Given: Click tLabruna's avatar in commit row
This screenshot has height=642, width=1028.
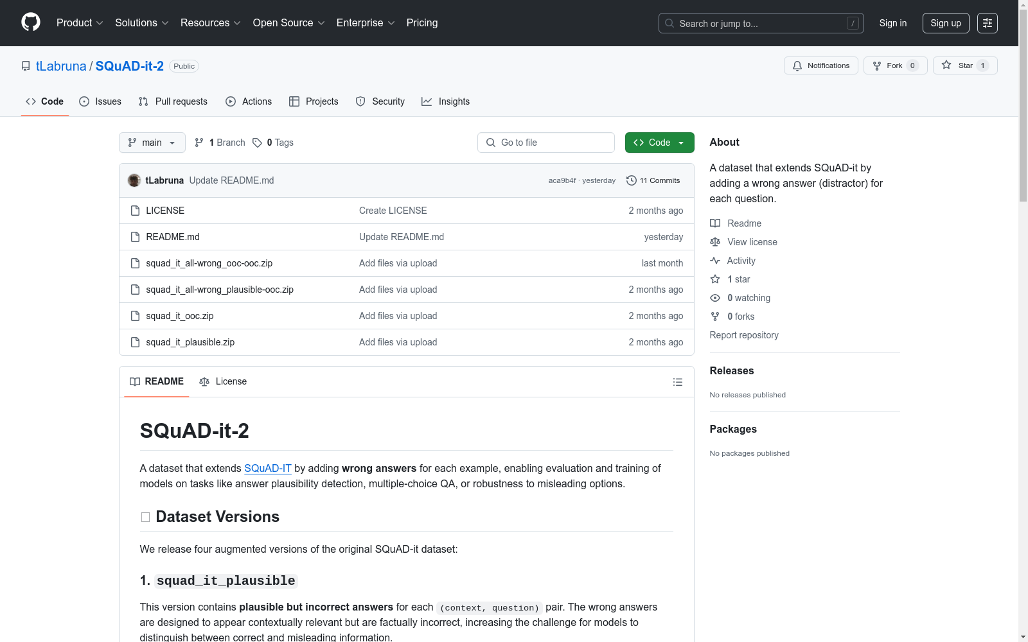Looking at the screenshot, I should pyautogui.click(x=134, y=180).
